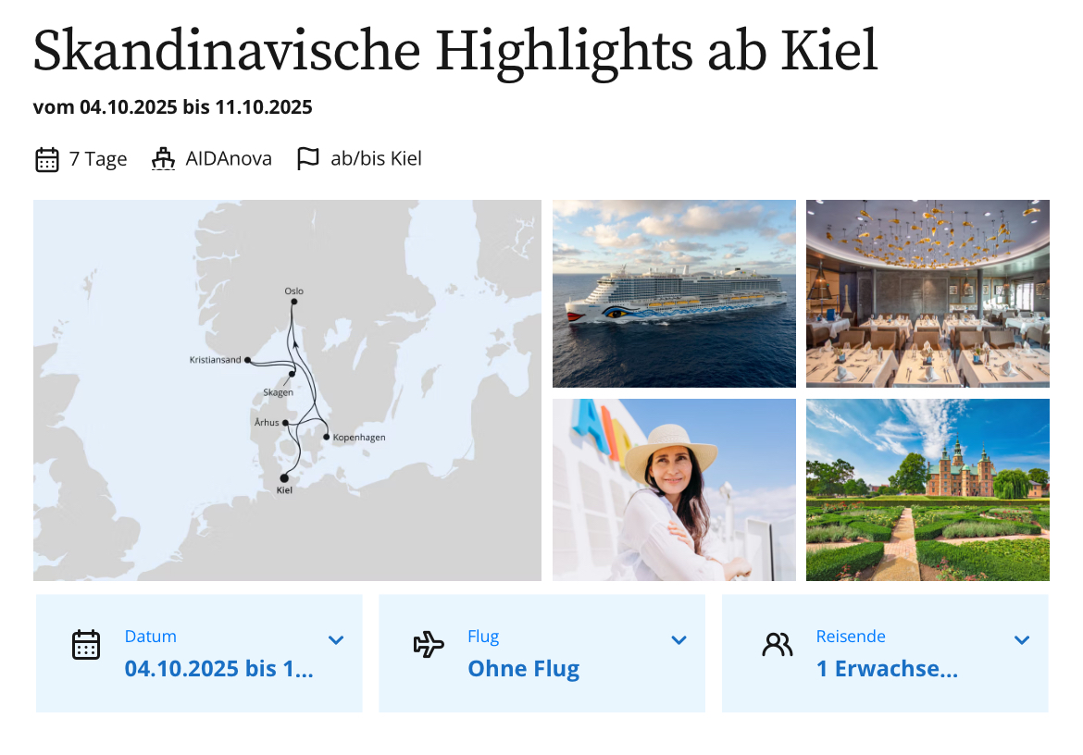Click the Kopenhagen label on route map
Viewport: 1083px width, 755px height.
click(x=359, y=438)
